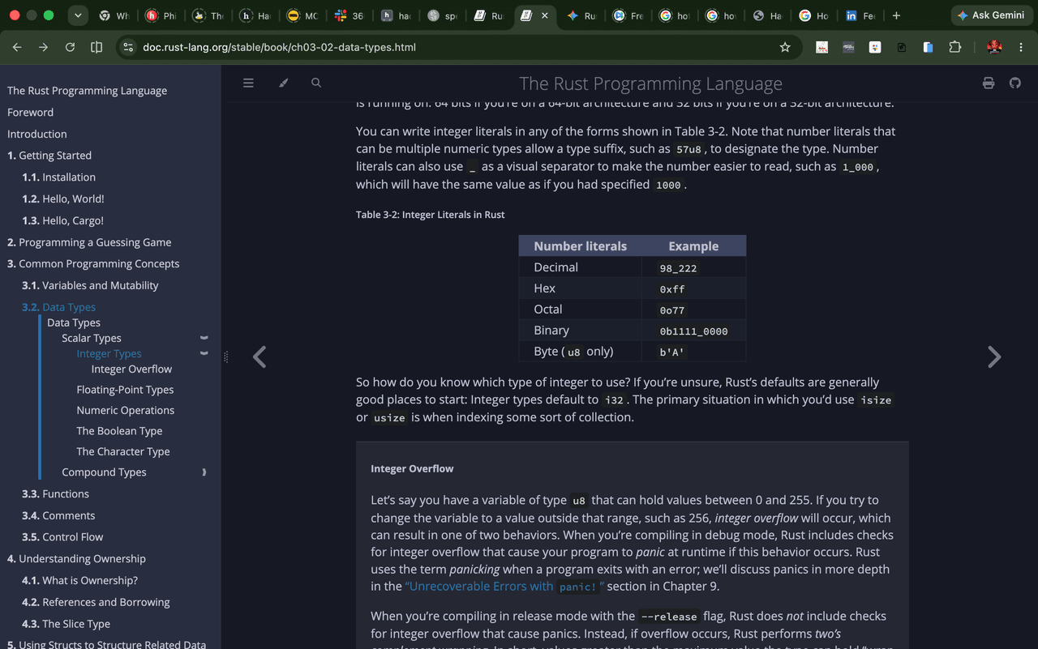The image size is (1038, 649).
Task: Open the Extensions puzzle-piece menu
Action: tap(954, 47)
